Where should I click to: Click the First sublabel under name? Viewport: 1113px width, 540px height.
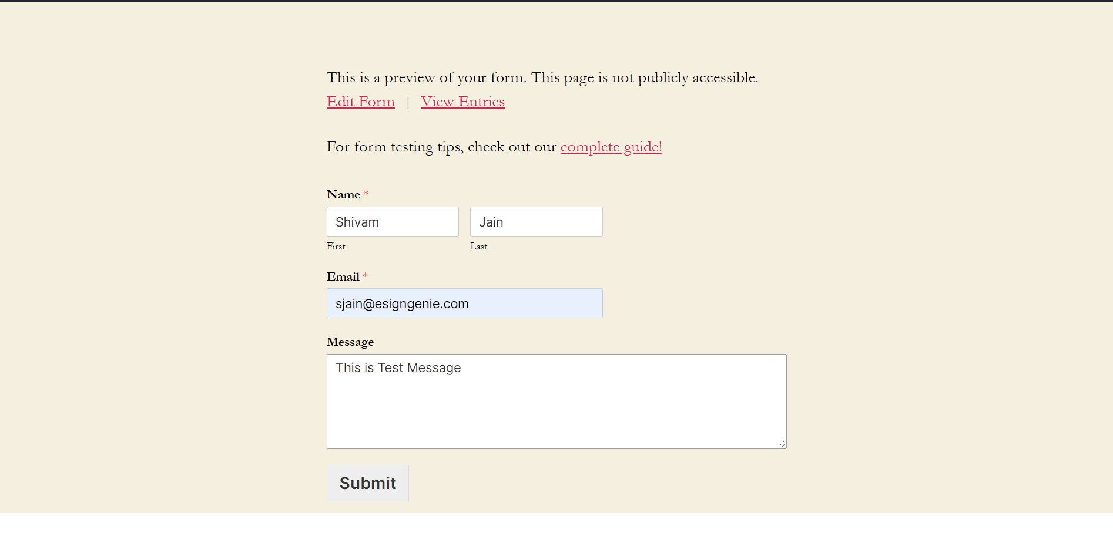pyautogui.click(x=336, y=247)
